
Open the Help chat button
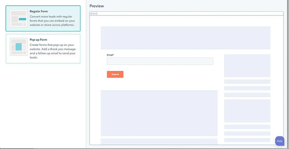click(x=280, y=141)
